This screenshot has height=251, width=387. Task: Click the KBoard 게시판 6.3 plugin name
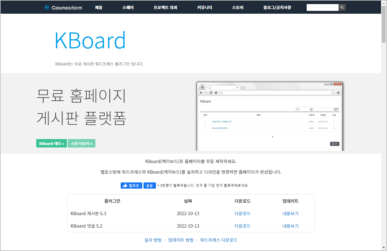[x=88, y=214]
